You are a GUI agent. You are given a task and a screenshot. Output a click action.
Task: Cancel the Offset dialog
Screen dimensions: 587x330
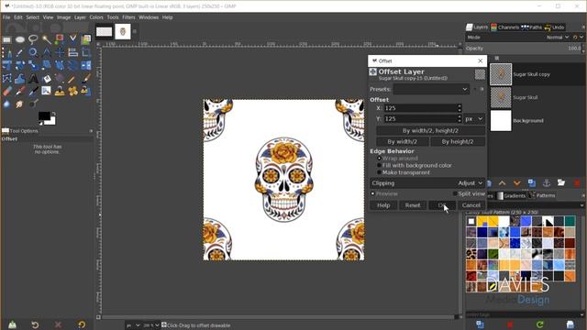click(x=471, y=205)
